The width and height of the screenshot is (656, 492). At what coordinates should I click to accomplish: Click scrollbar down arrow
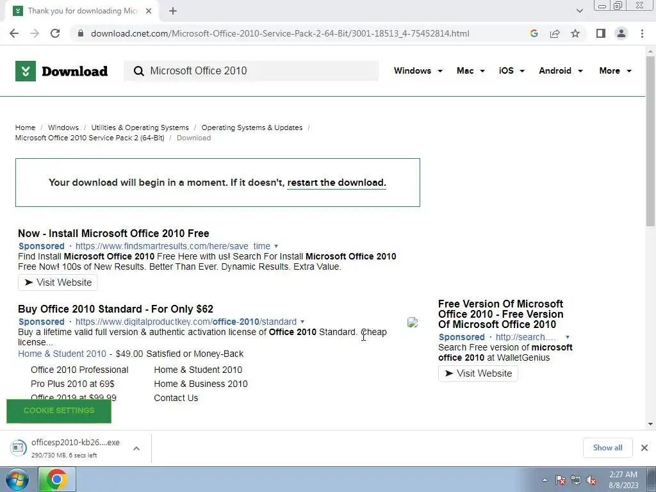pyautogui.click(x=650, y=424)
